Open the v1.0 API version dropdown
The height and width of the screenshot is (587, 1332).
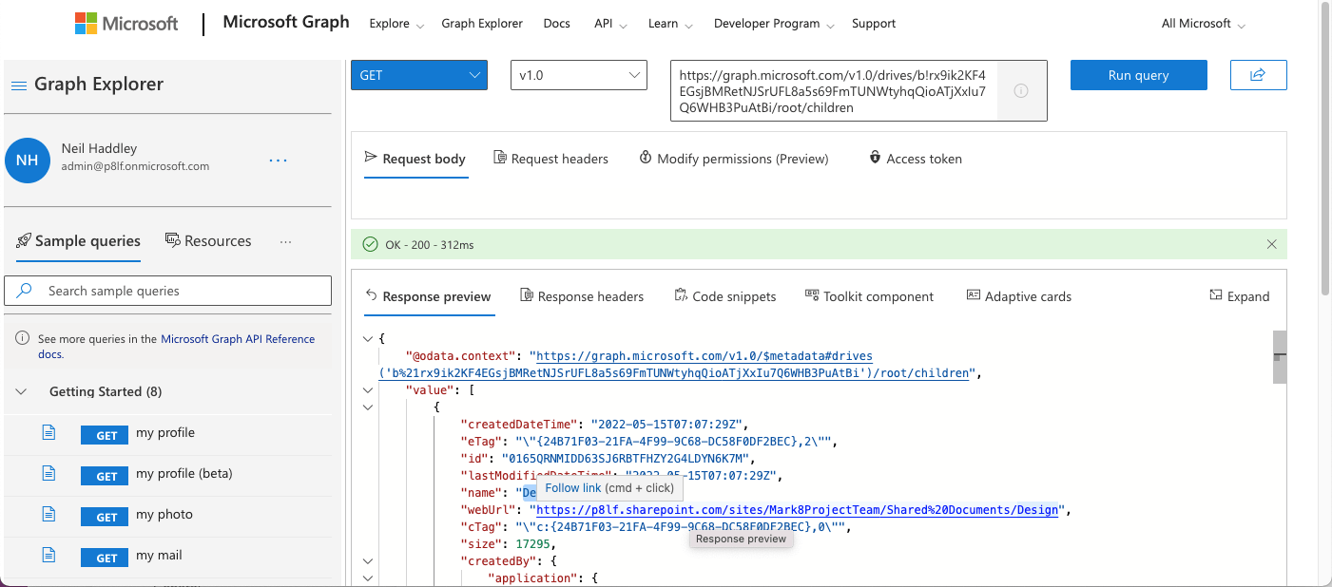click(x=578, y=75)
